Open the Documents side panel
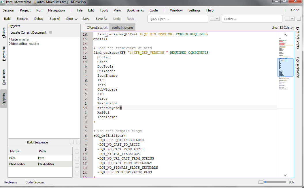The width and height of the screenshot is (304, 188). click(4, 77)
